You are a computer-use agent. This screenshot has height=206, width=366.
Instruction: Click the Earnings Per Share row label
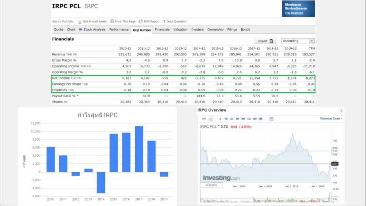[70, 84]
